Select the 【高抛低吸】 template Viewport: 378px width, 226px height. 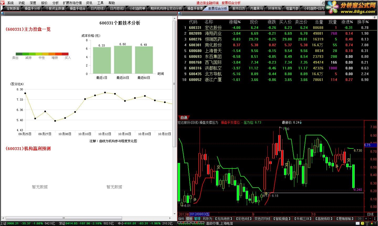[x=324, y=219]
